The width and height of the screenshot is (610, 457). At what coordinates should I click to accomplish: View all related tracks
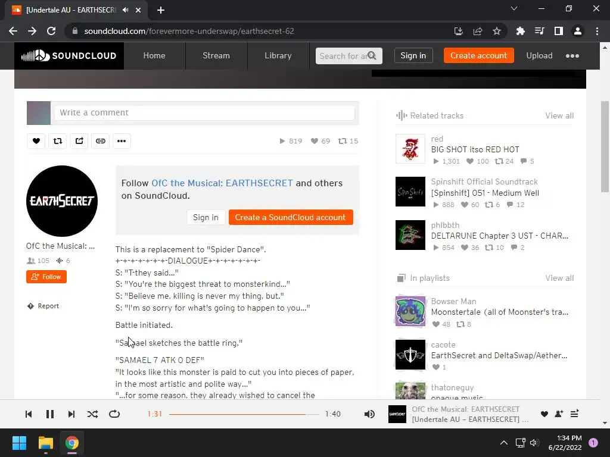559,116
